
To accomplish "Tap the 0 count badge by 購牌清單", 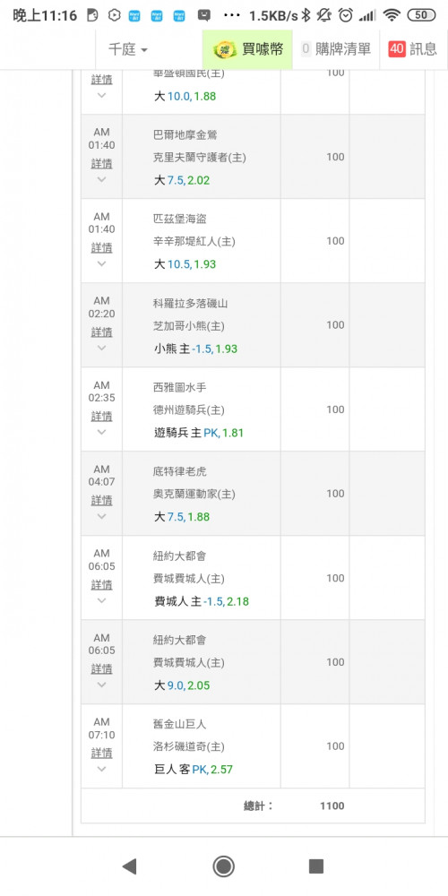I will (x=306, y=49).
